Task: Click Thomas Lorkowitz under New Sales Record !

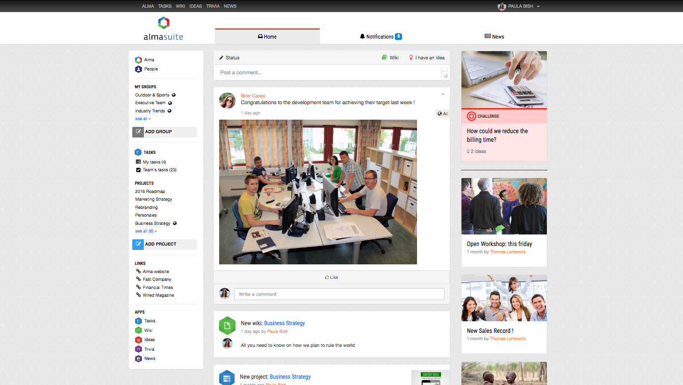Action: tap(508, 339)
